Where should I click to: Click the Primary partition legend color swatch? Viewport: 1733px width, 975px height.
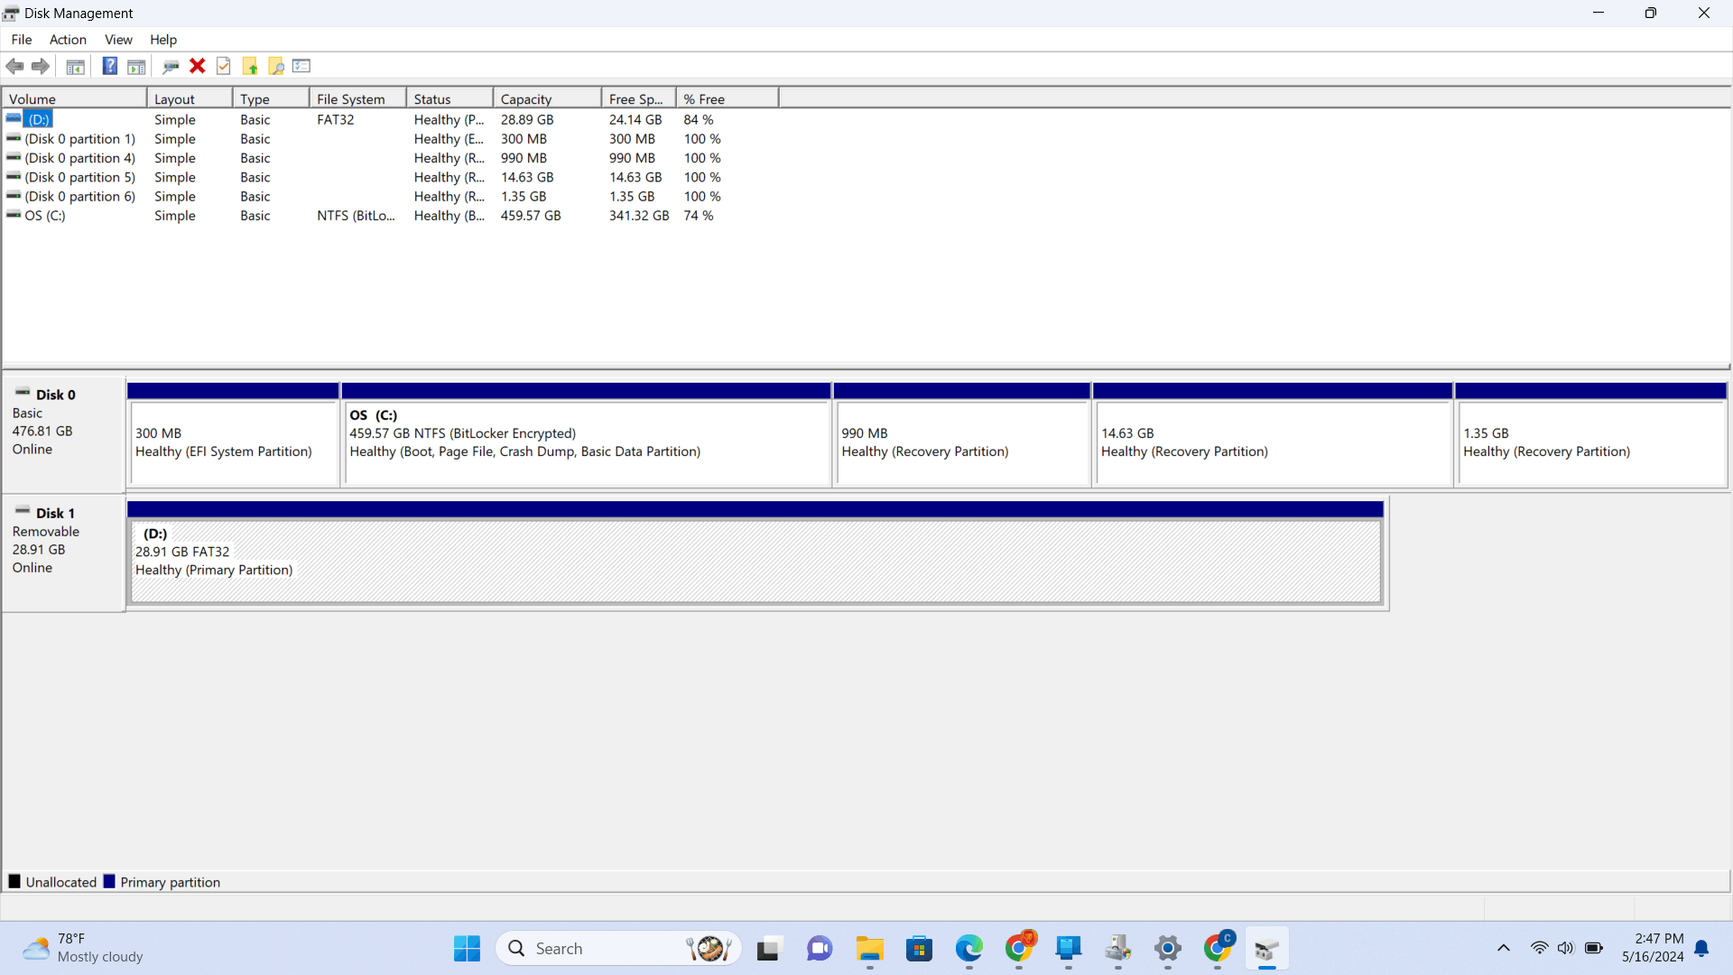click(x=109, y=882)
